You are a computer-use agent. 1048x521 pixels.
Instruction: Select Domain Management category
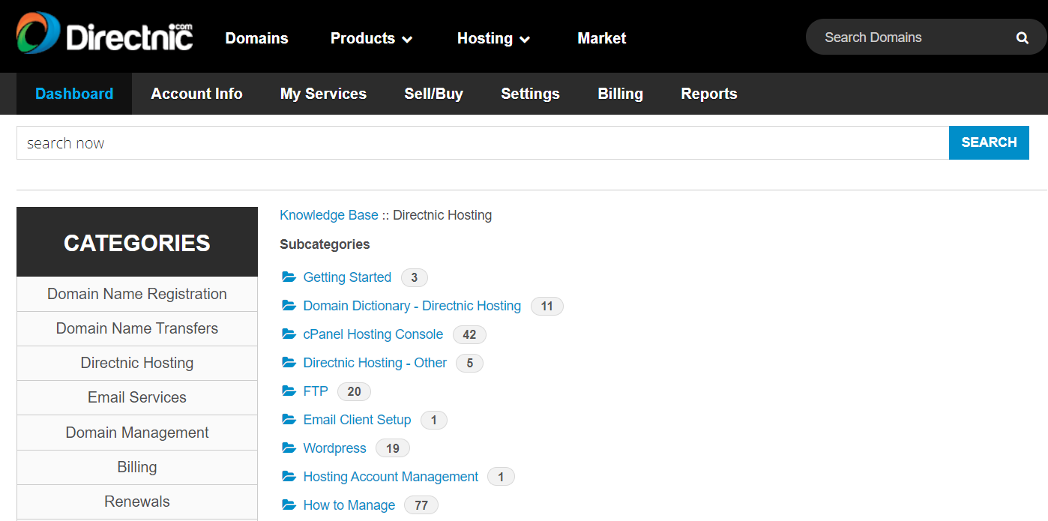tap(137, 433)
